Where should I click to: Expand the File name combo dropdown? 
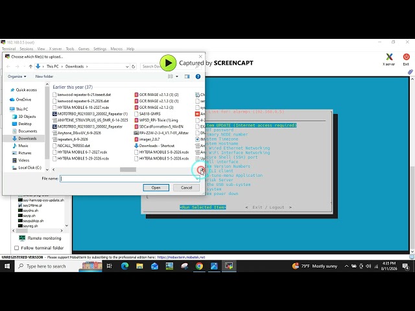click(197, 179)
